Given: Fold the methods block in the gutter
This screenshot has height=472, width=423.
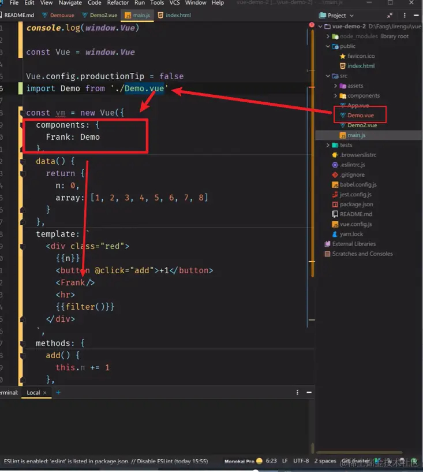Looking at the screenshot, I should [23, 343].
